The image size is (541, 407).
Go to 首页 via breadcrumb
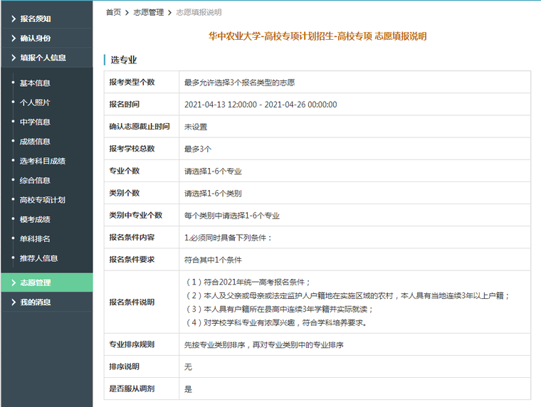point(113,12)
